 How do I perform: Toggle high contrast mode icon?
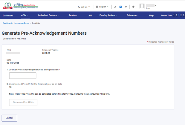click(133, 7)
